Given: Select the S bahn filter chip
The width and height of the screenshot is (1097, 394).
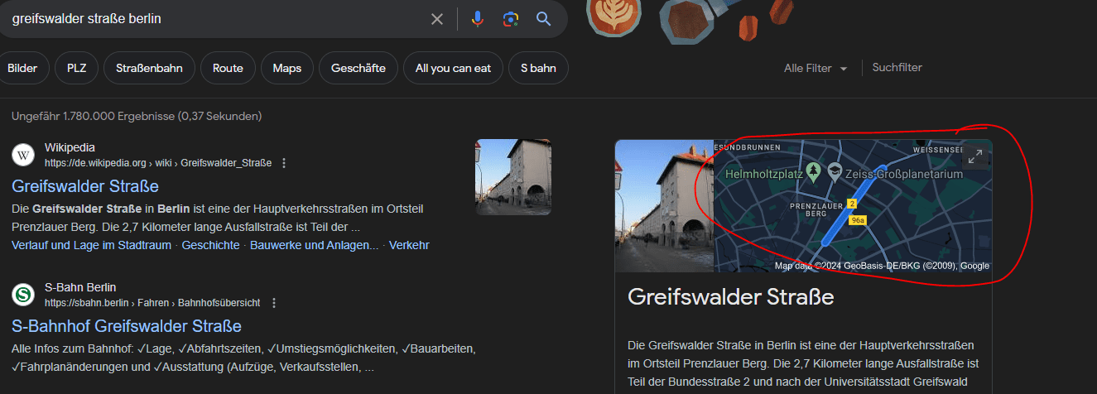Looking at the screenshot, I should pyautogui.click(x=538, y=68).
